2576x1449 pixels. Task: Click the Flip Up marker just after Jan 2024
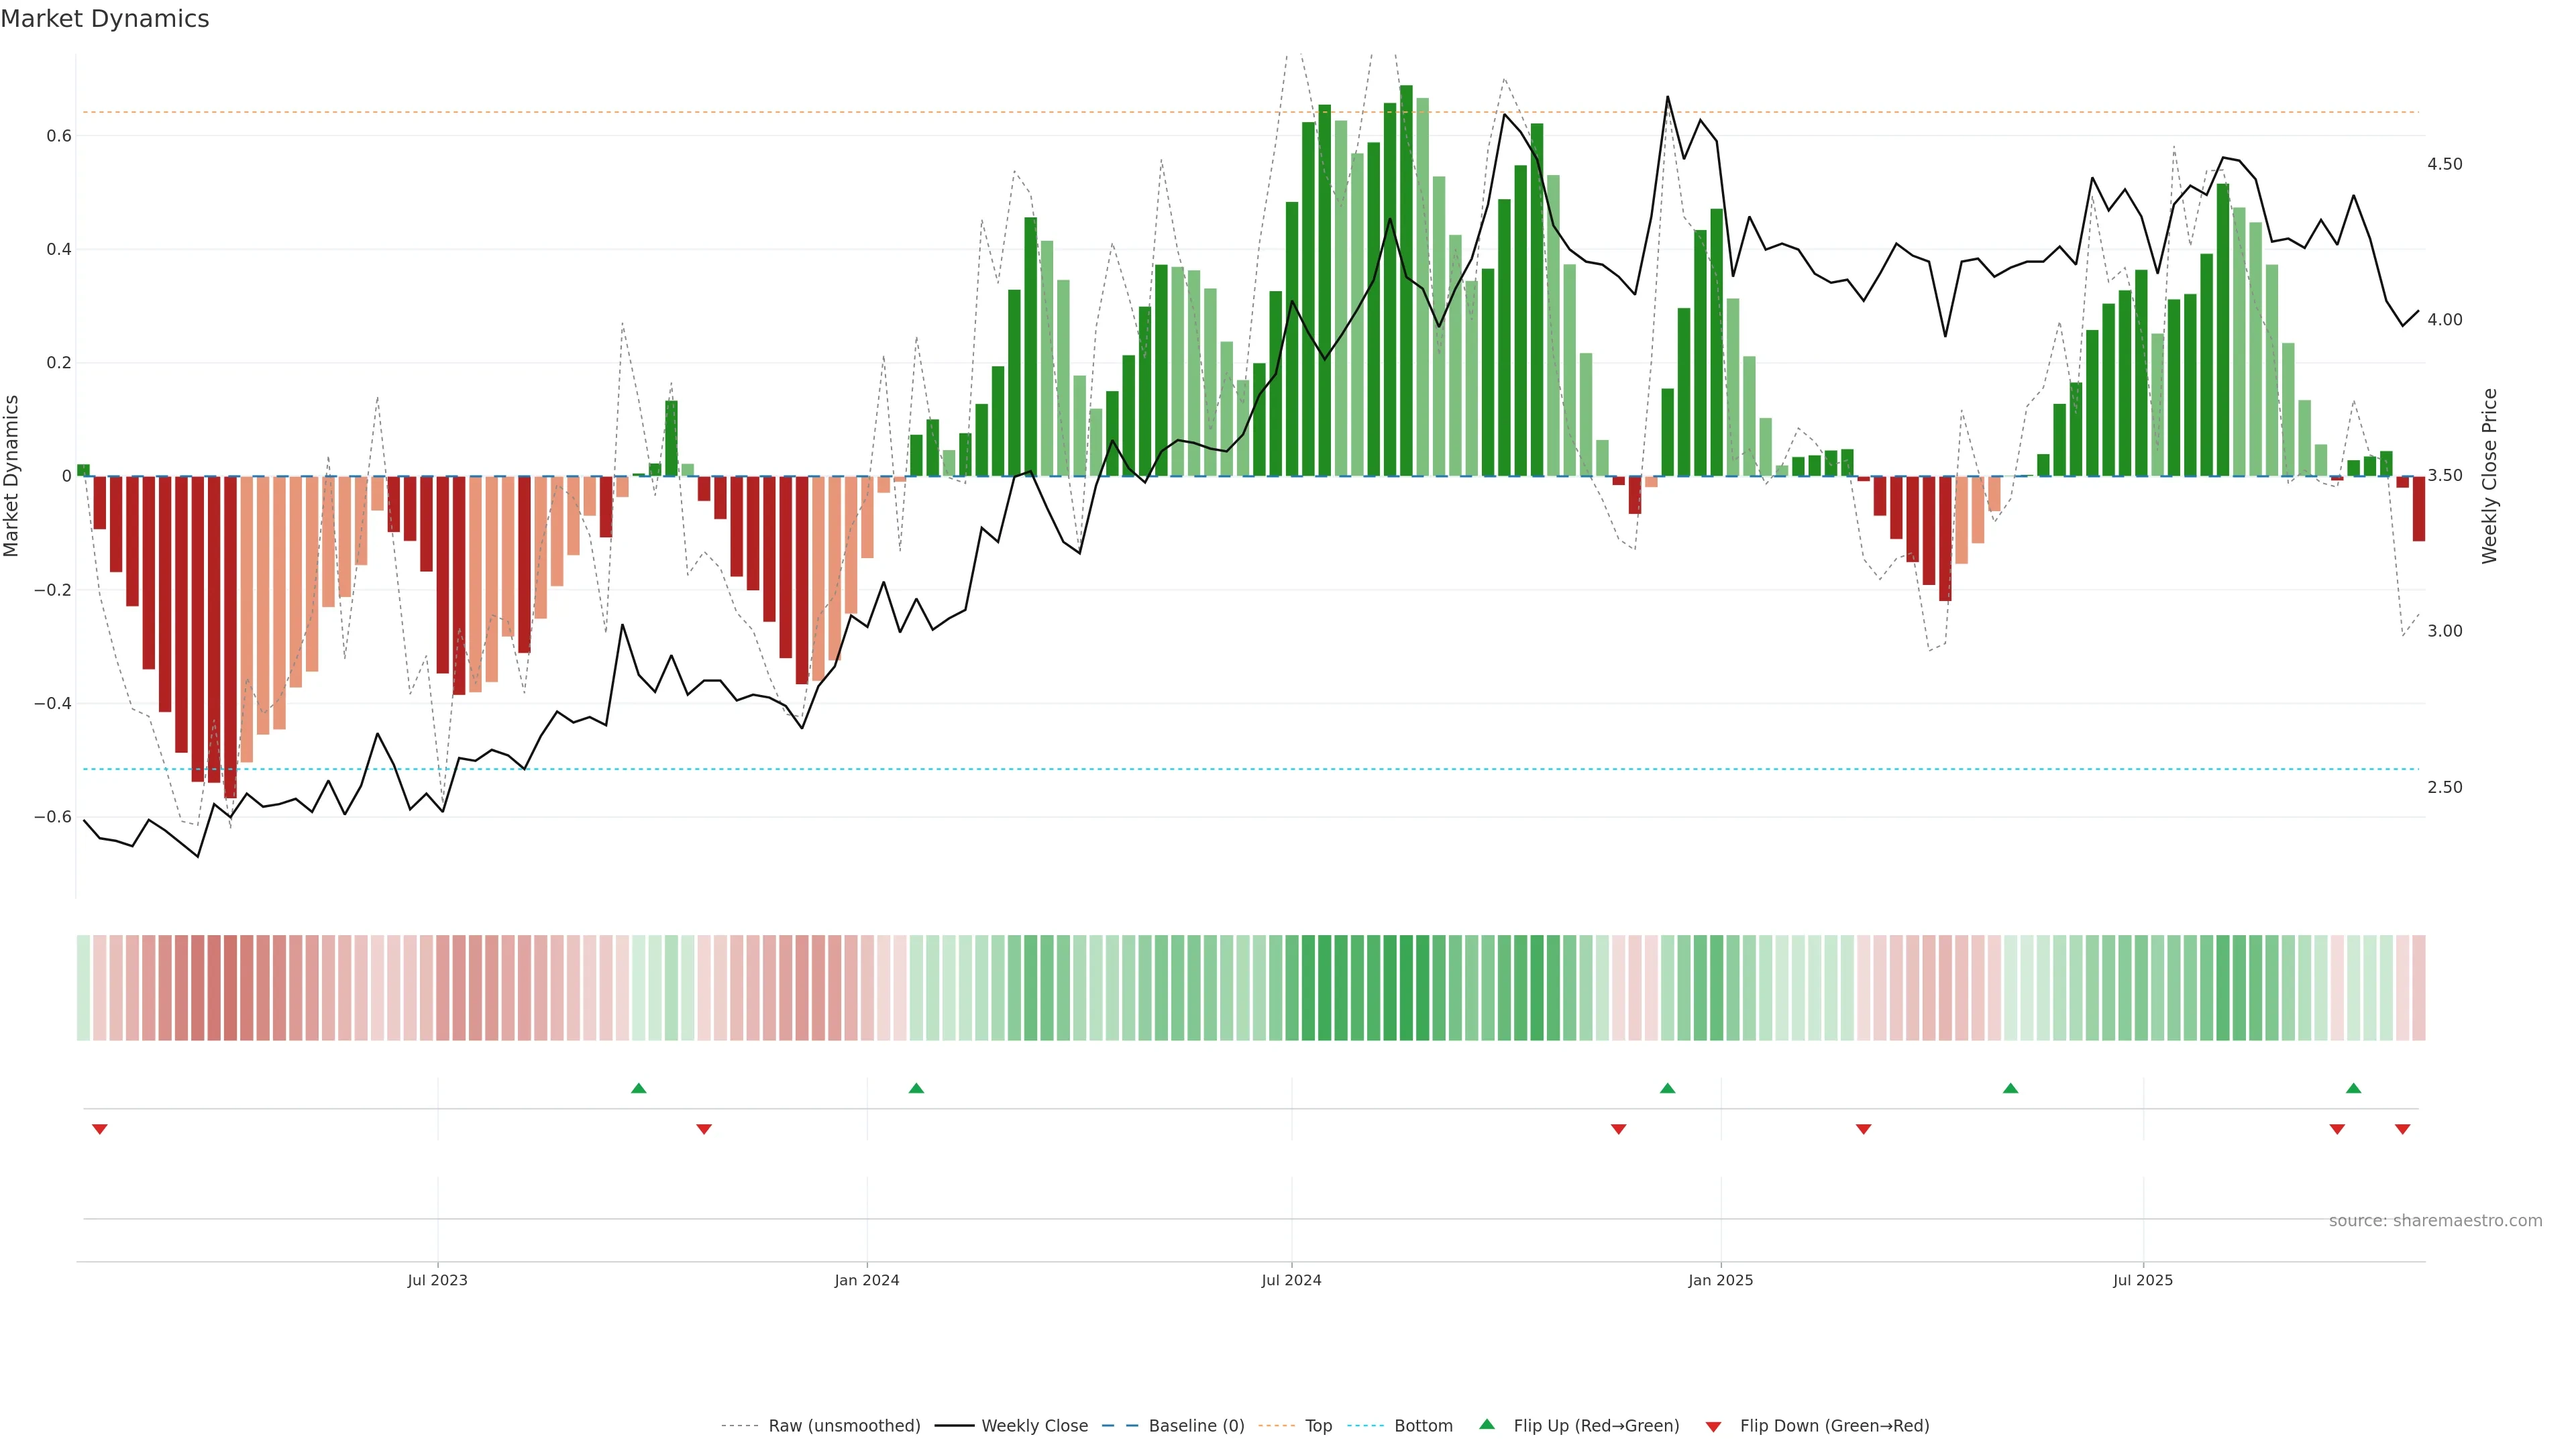coord(916,1088)
